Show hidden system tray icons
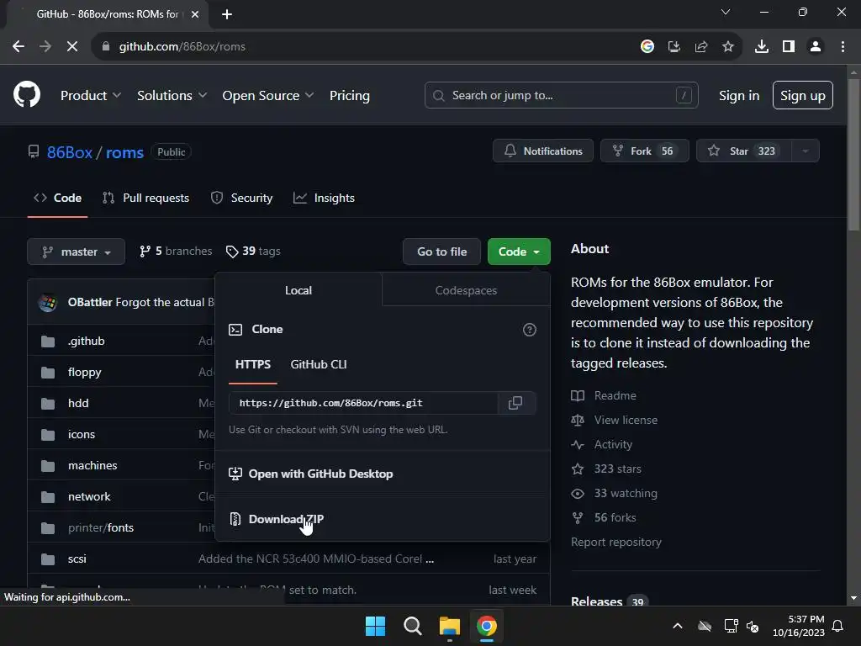861x646 pixels. click(678, 626)
